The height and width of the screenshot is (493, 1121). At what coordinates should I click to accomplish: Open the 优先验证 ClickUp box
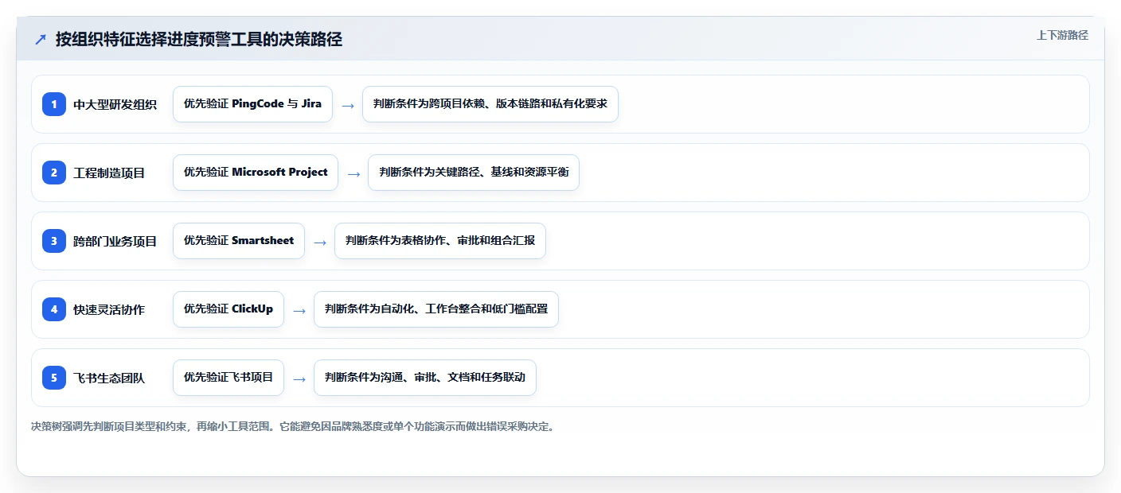[228, 309]
